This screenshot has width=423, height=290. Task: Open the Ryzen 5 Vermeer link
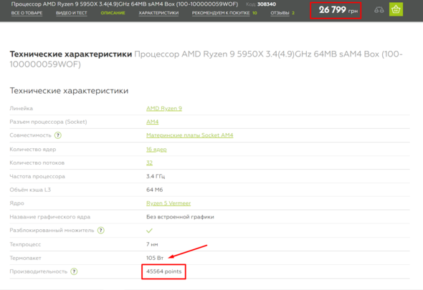(168, 203)
